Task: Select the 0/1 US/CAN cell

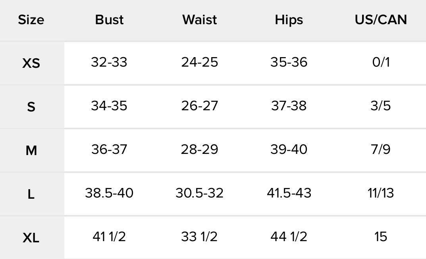Action: coord(381,62)
